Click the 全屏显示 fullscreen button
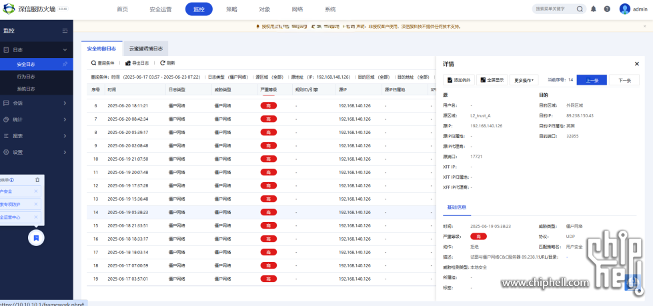653x306 pixels. (x=492, y=80)
